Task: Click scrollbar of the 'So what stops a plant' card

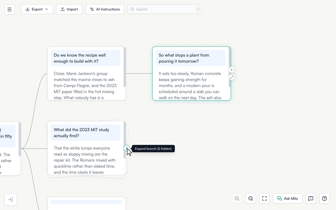Action: 230,67
